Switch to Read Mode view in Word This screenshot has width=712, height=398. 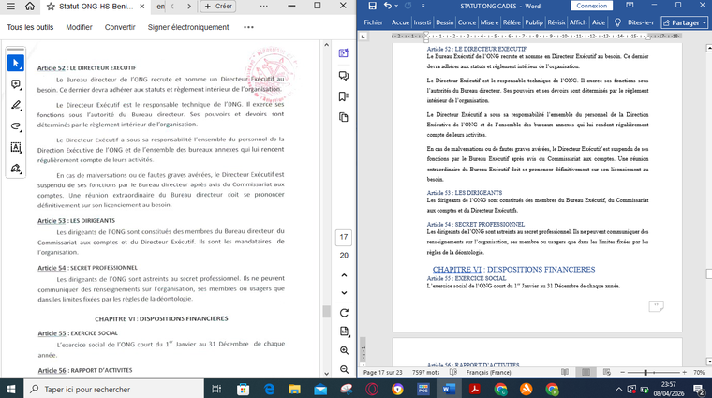(x=565, y=372)
